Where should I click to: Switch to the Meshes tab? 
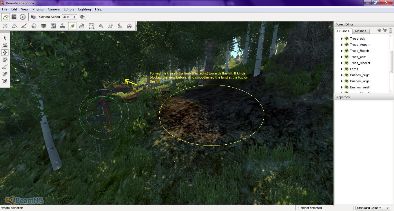pyautogui.click(x=361, y=31)
